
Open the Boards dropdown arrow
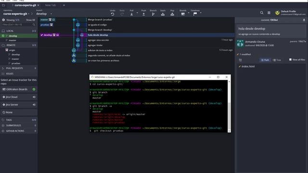click(x=188, y=13)
